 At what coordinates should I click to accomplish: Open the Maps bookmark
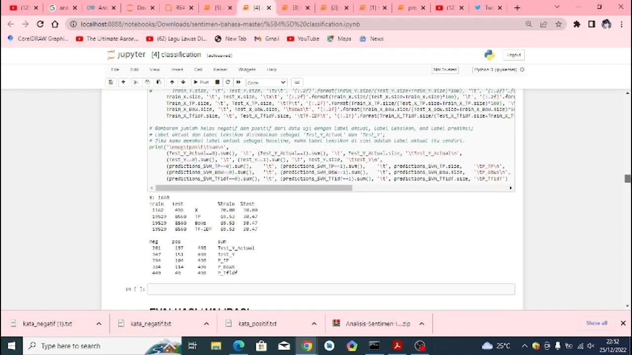339,38
